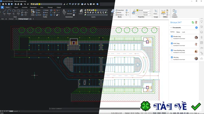Screen dimensions: 204x114
Task: Toggle ESNAP in the status bar
Action: point(159,113)
